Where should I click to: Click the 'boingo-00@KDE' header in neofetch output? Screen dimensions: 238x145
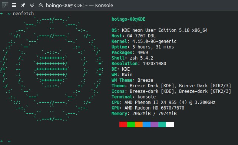point(128,19)
